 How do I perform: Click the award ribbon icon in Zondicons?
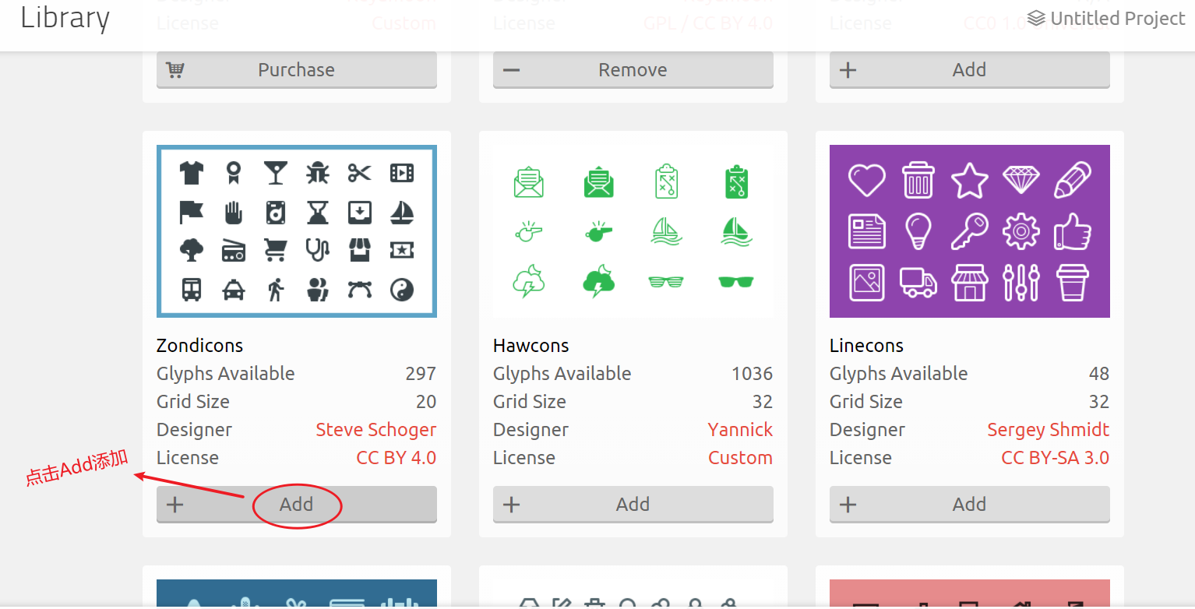(234, 173)
